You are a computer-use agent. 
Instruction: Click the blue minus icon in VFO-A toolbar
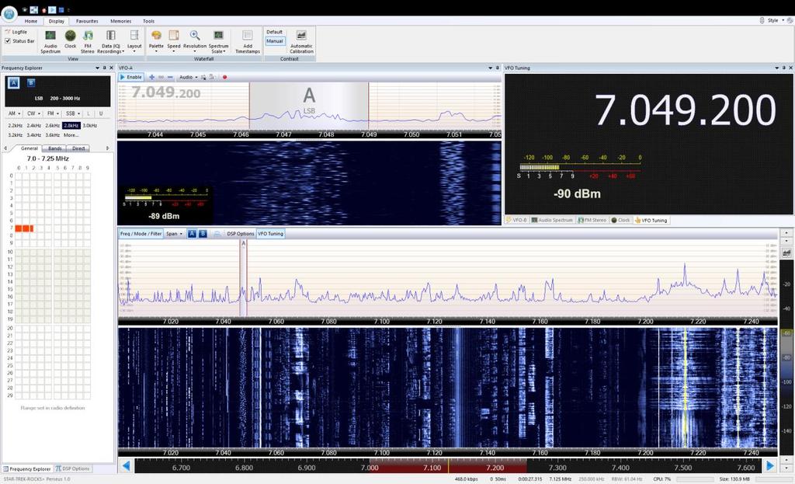[170, 77]
